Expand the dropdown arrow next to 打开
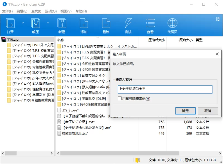 coord(23,23)
